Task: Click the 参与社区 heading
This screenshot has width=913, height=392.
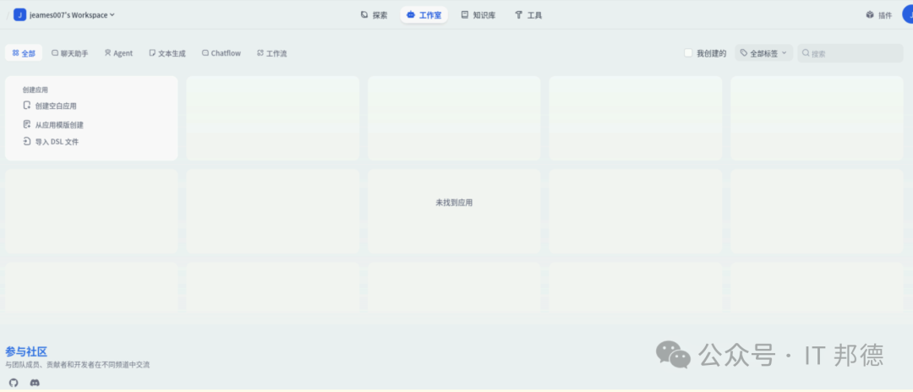Action: pos(26,351)
